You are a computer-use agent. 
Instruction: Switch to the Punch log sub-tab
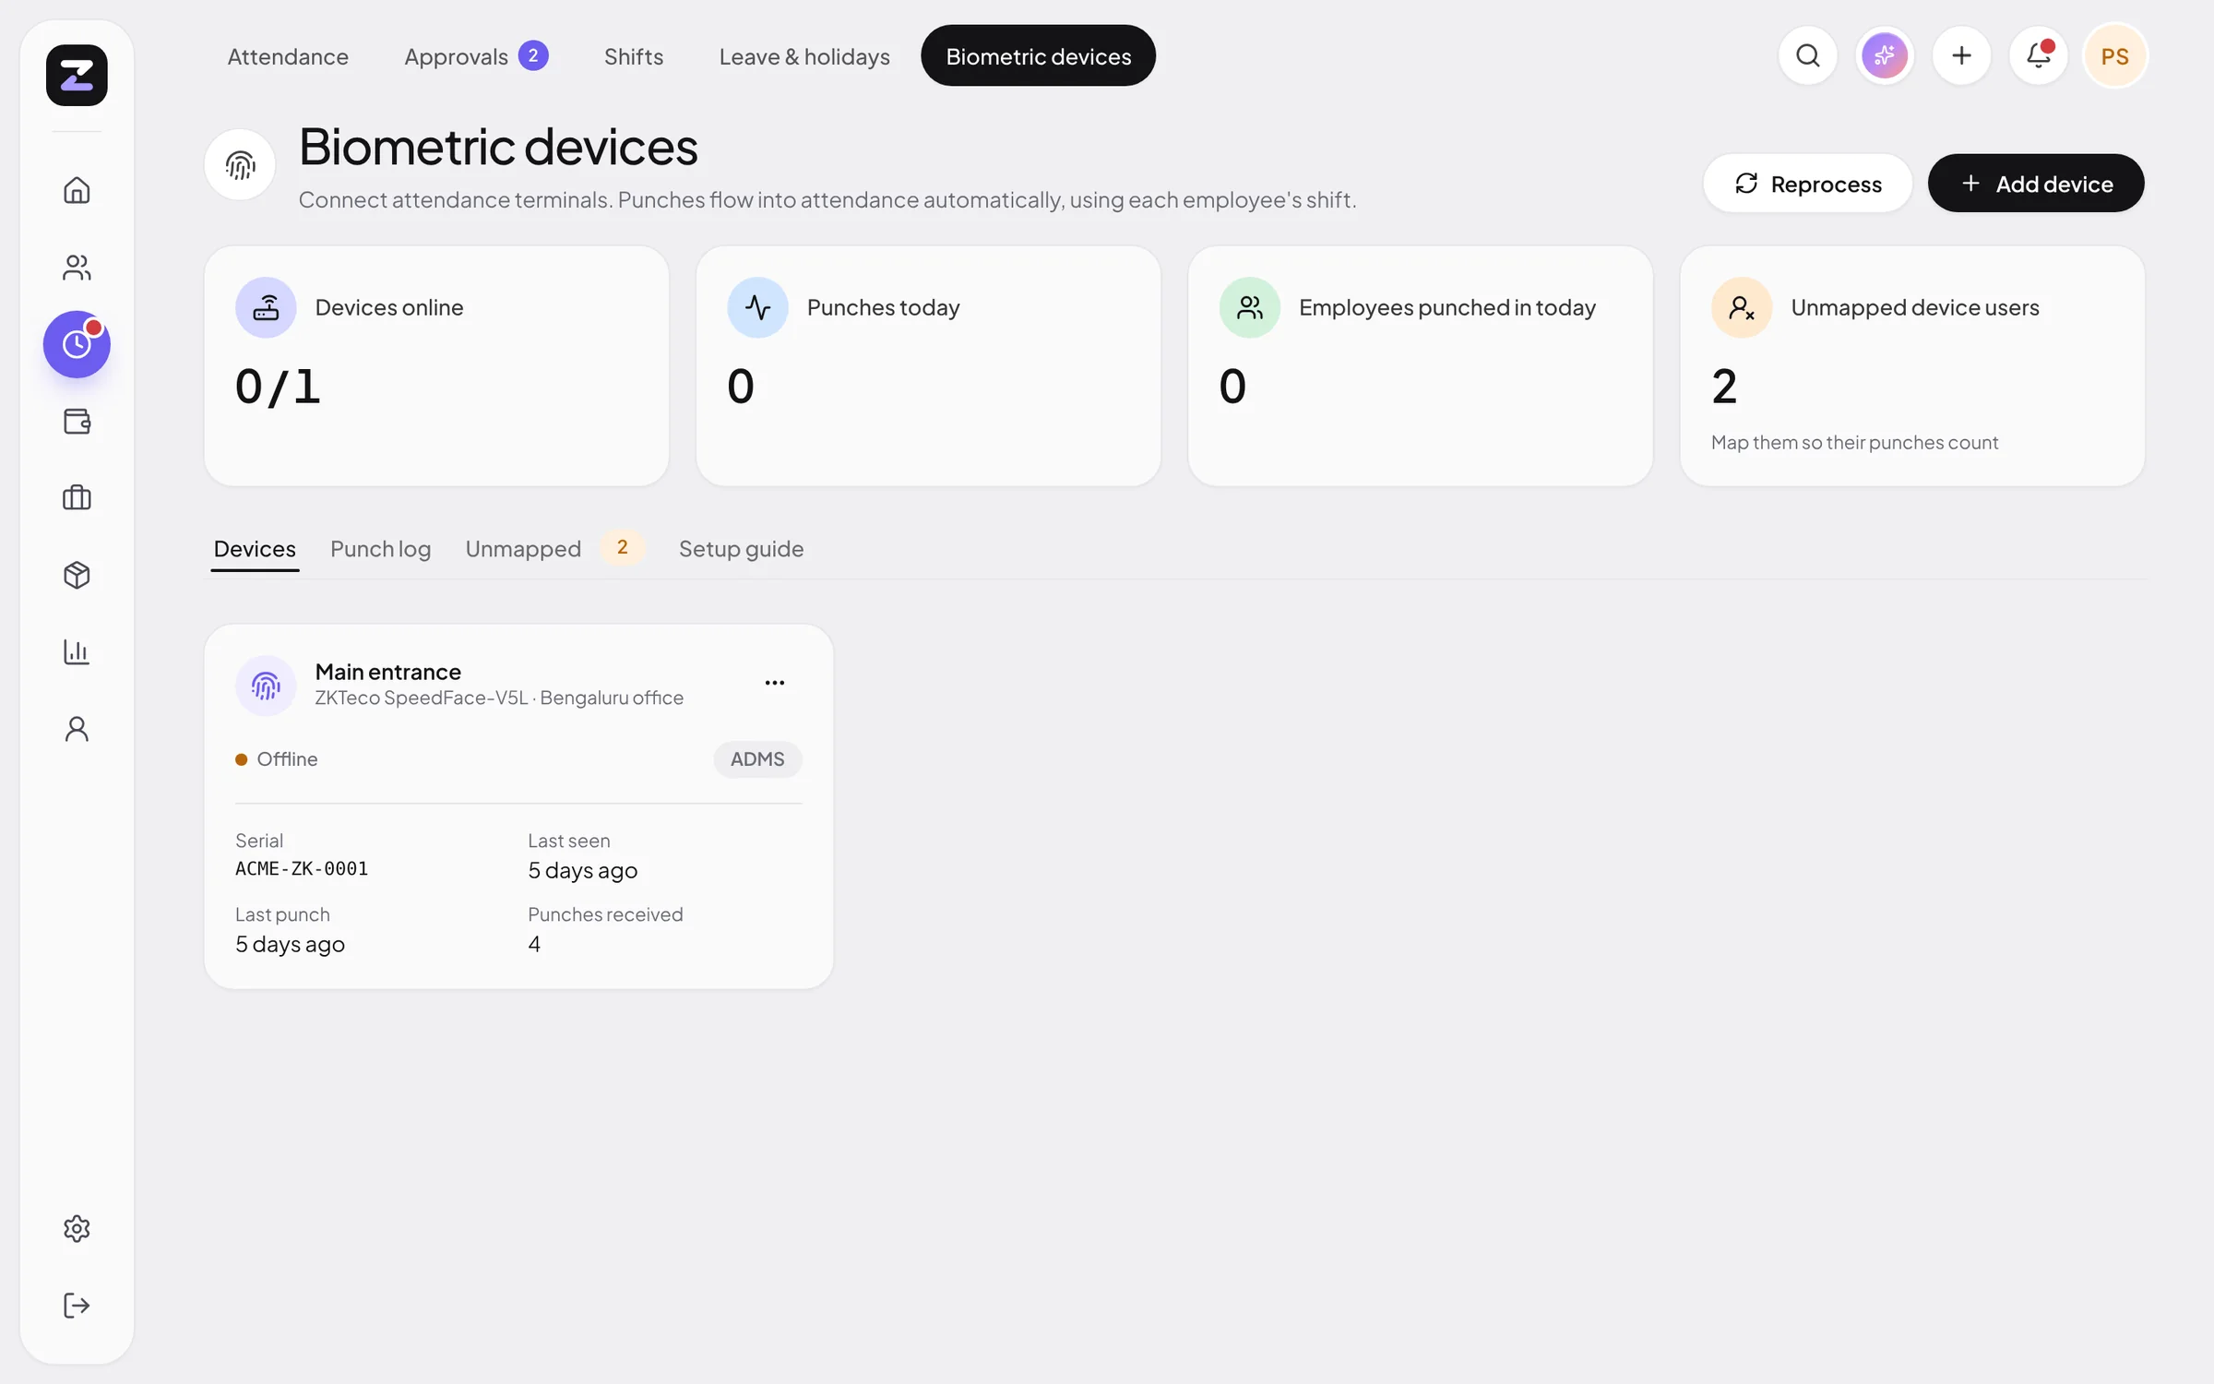(x=380, y=549)
